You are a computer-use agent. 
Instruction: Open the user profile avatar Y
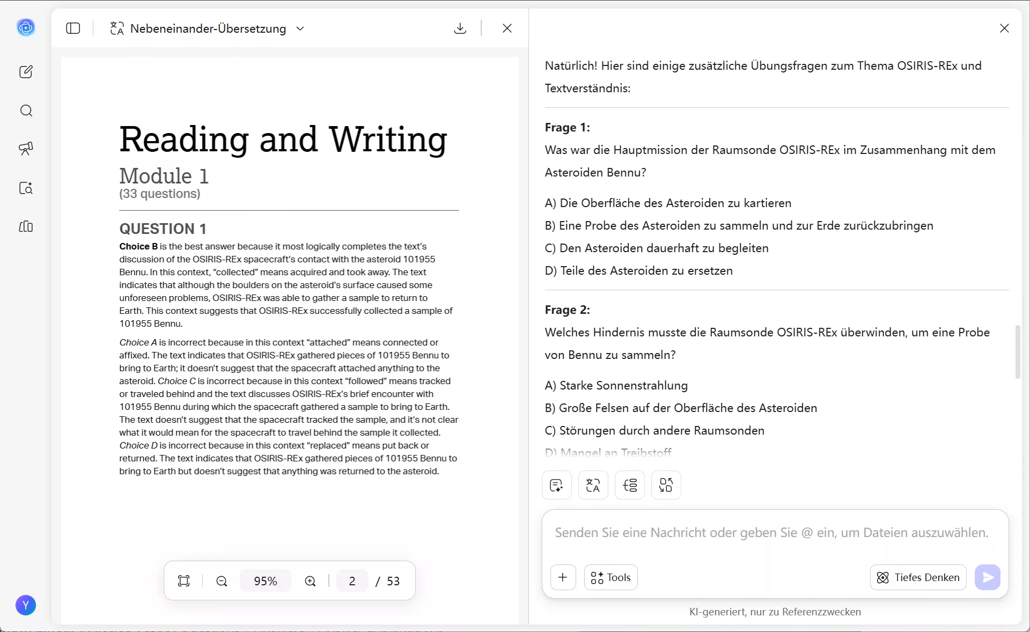26,605
